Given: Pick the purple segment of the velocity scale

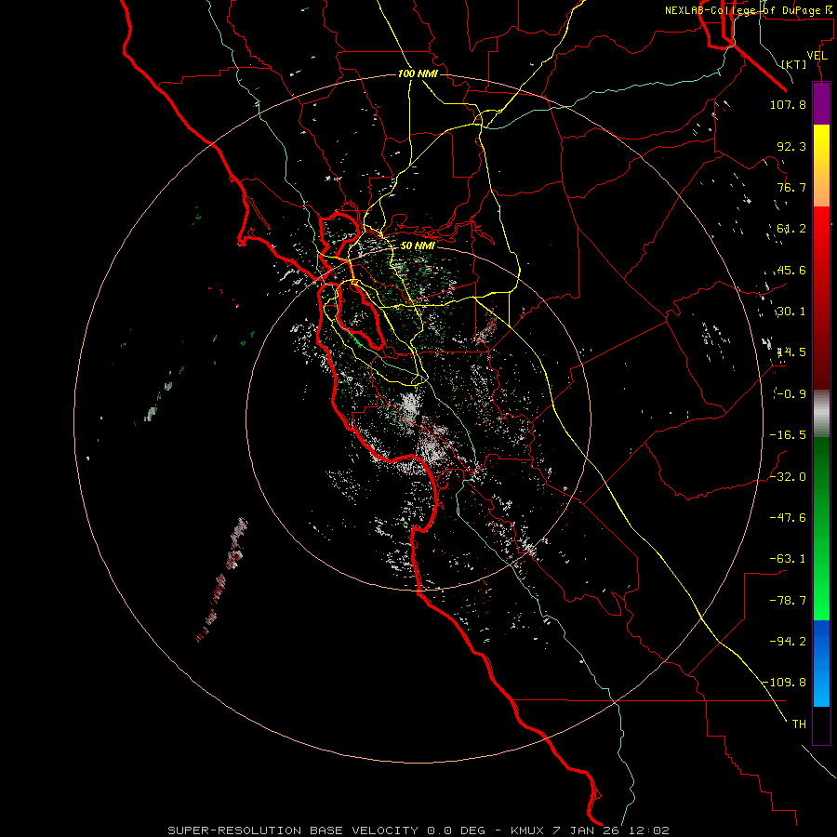Looking at the screenshot, I should (821, 104).
